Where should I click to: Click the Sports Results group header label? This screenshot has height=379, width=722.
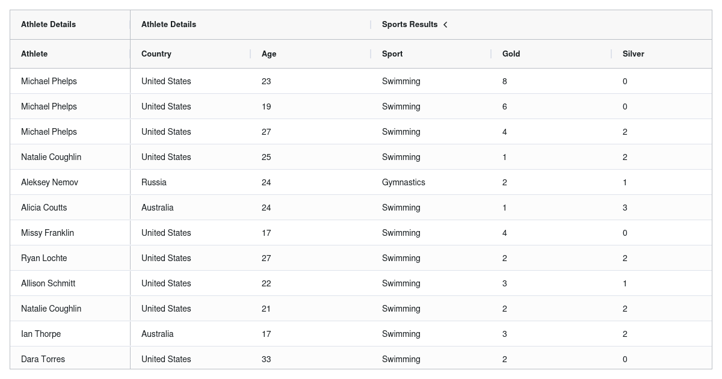tap(410, 25)
